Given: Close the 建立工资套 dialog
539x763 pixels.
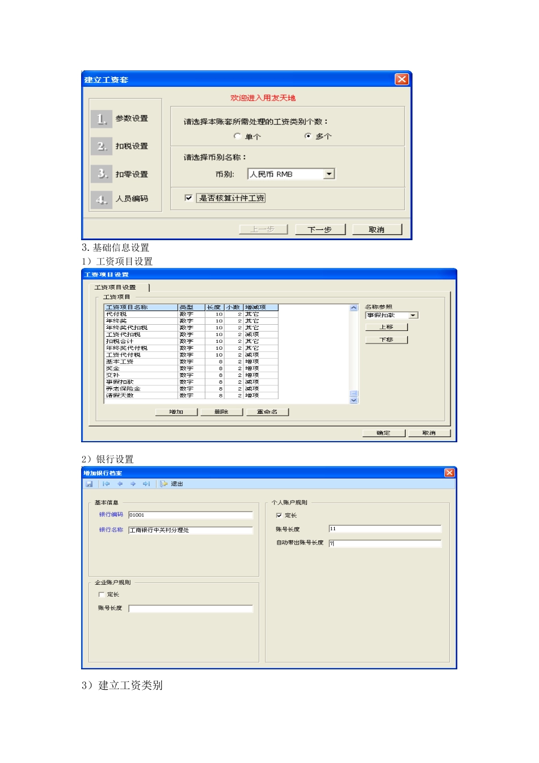Looking at the screenshot, I should click(402, 79).
